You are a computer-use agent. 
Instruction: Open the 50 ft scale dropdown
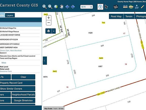point(86,7)
